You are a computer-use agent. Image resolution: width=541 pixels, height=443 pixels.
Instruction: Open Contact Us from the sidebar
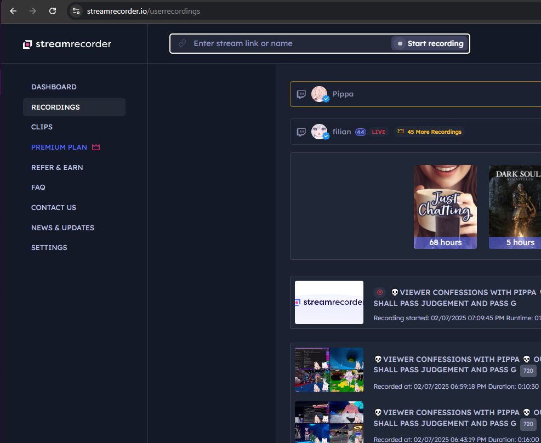point(54,208)
